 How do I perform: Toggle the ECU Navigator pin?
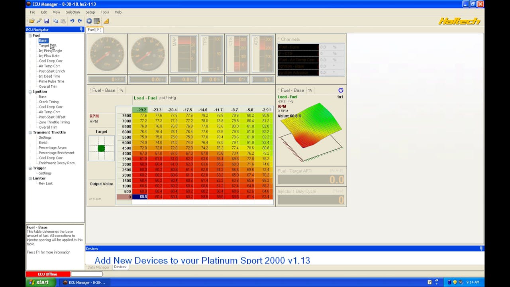(81, 29)
